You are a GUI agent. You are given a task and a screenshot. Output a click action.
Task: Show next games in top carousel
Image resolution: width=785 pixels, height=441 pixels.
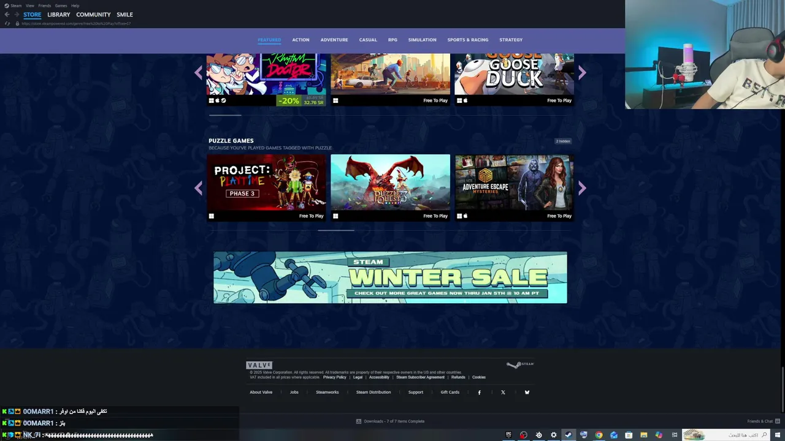(582, 73)
